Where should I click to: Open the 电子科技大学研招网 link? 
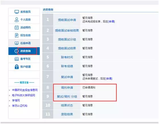[24, 95]
